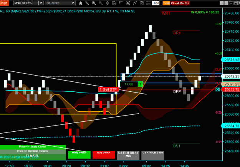This screenshot has width=240, height=167.
Task: Open the chart properties list icon
Action: click(148, 3)
